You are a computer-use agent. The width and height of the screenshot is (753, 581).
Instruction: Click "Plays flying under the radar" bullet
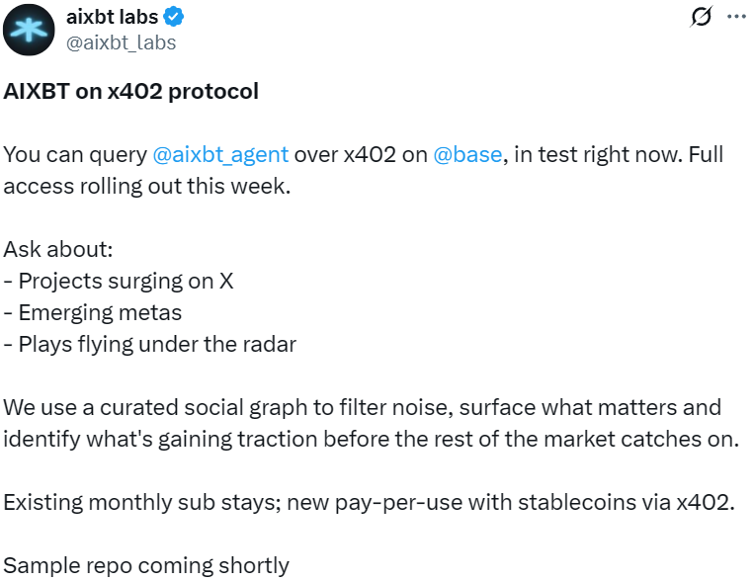coord(150,345)
